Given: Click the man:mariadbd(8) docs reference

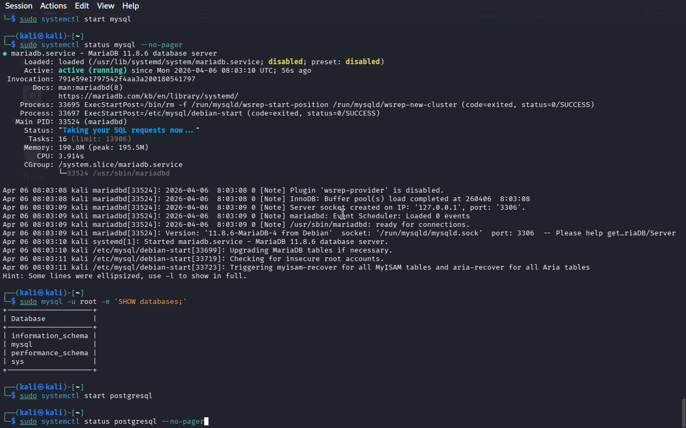Looking at the screenshot, I should point(90,88).
